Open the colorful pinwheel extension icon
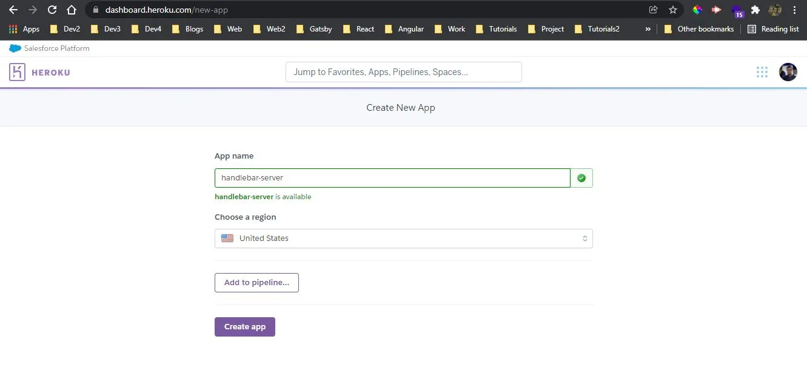Screen dimensions: 807x385 pos(697,10)
